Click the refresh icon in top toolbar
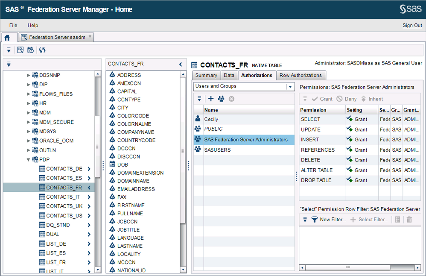Viewport: 426px width, 276px height. pos(42,50)
